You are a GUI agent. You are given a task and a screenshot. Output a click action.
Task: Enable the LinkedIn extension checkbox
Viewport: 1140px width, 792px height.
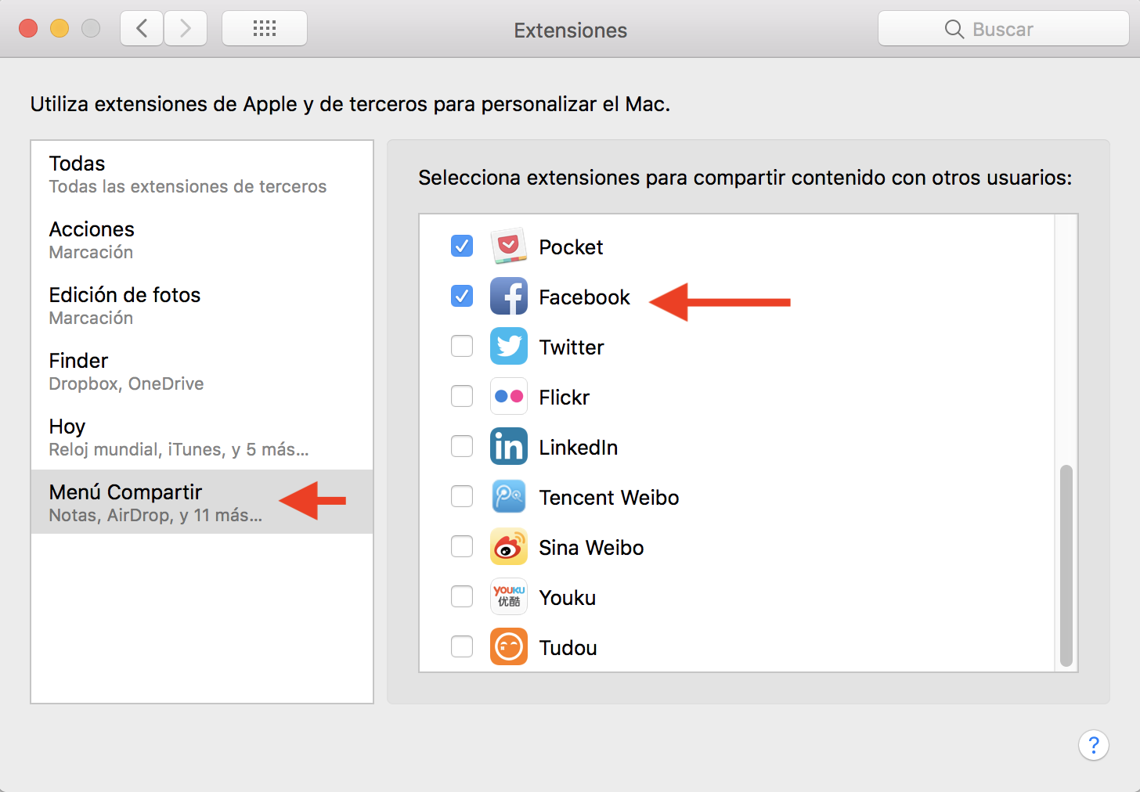(462, 446)
